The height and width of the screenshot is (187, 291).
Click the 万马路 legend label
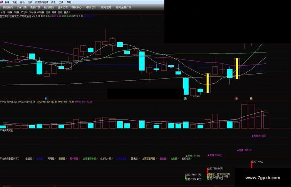[x=51, y=159]
